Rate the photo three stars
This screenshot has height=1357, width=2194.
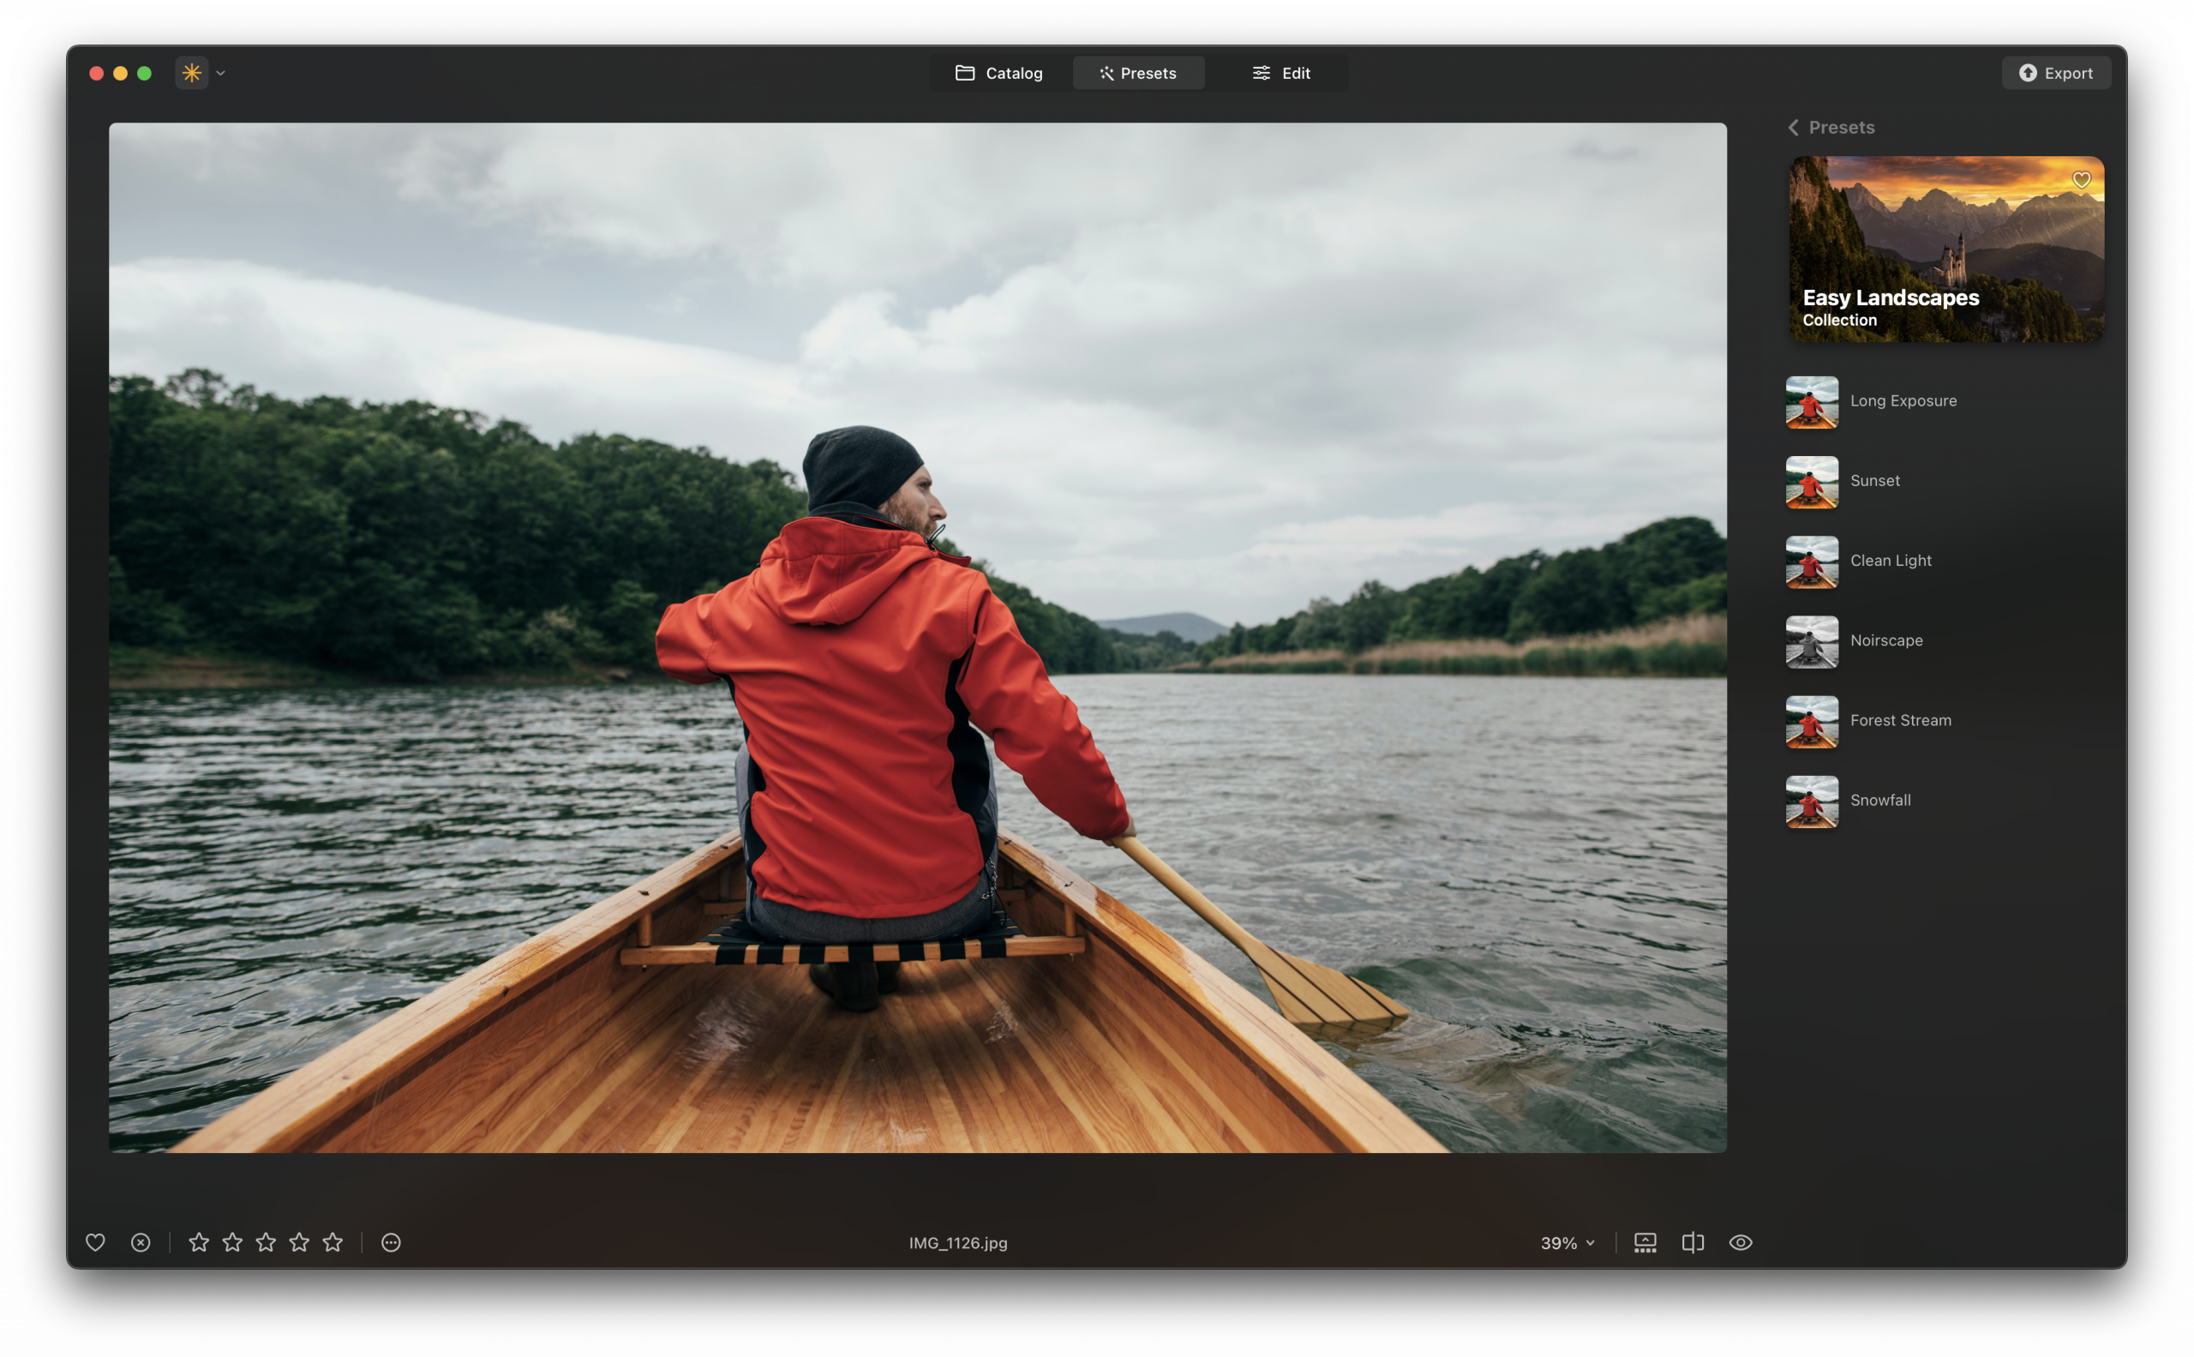tap(266, 1242)
